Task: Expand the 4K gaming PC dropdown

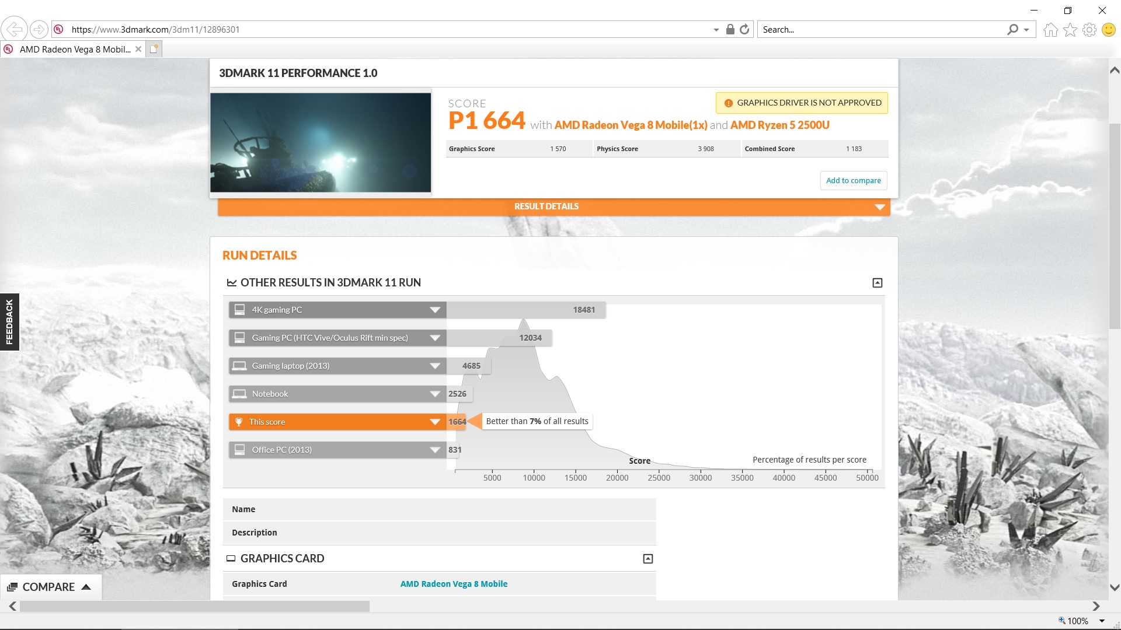Action: click(434, 310)
